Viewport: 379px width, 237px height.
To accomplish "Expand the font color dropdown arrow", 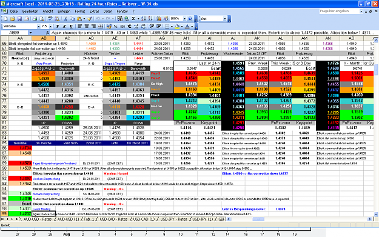I will click(192, 26).
